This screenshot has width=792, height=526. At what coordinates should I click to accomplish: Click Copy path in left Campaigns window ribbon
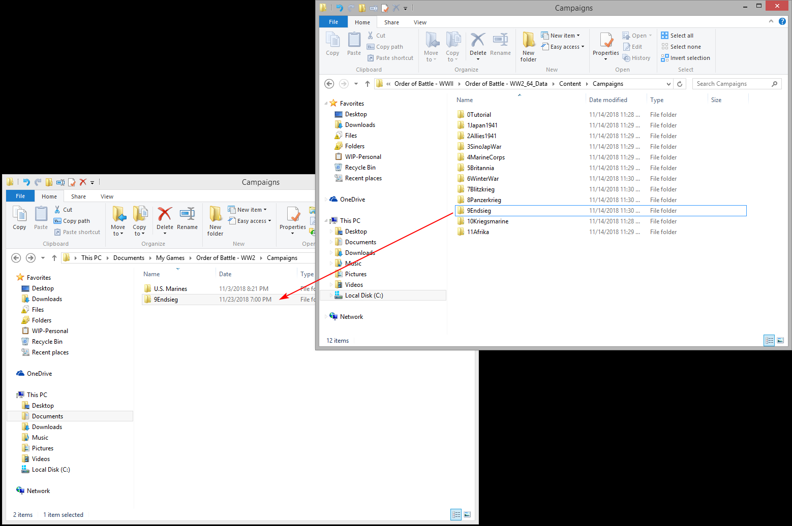[72, 221]
